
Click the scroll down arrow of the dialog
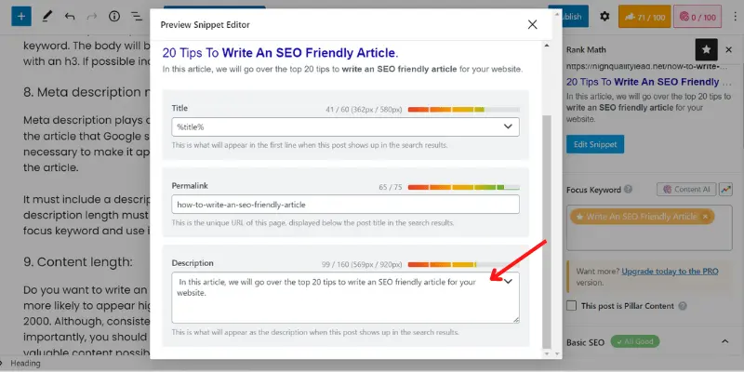[547, 354]
